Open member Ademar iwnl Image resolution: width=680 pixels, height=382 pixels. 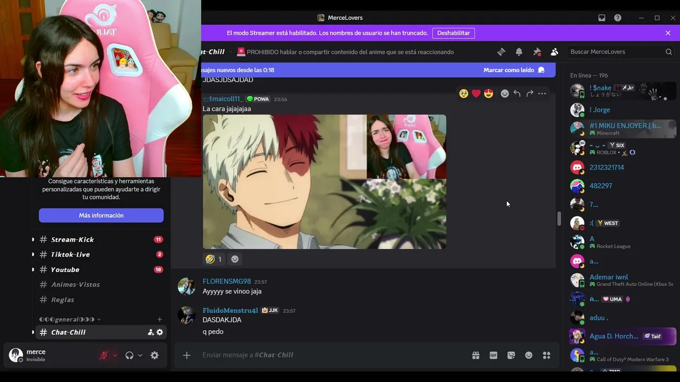[x=623, y=280]
